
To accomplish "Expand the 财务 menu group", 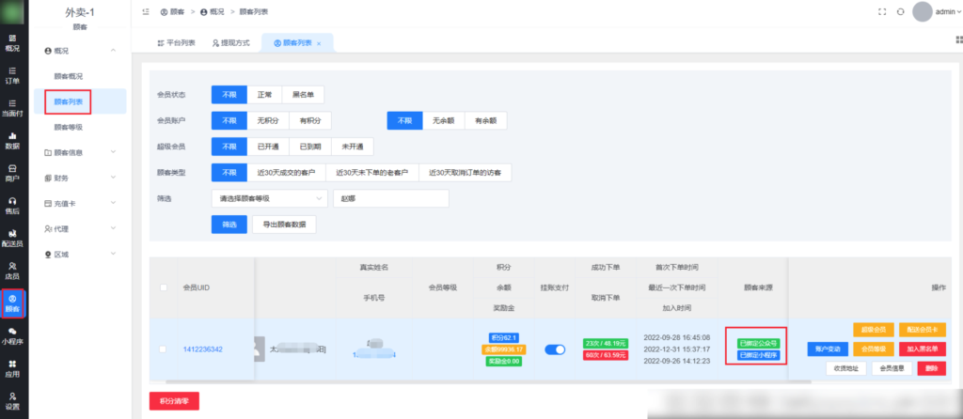I will coord(81,178).
